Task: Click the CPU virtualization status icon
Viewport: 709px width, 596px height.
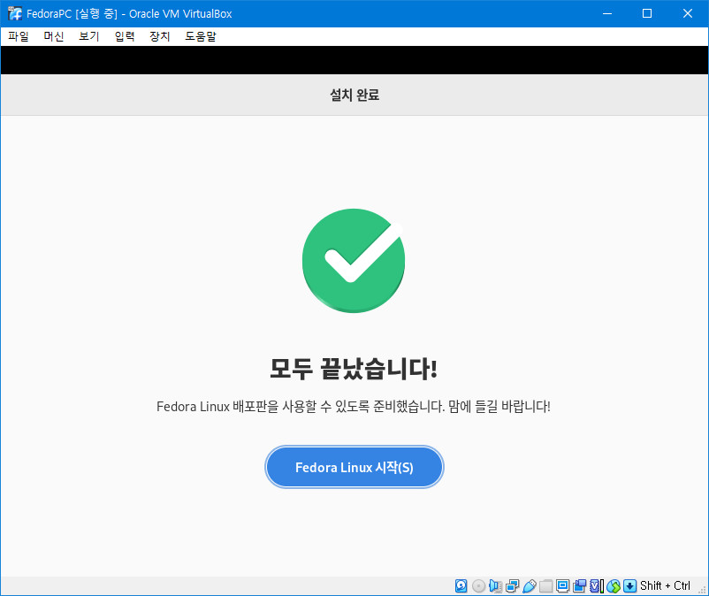Action: (597, 585)
